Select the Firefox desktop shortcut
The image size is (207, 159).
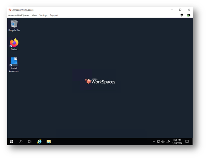[14, 45]
